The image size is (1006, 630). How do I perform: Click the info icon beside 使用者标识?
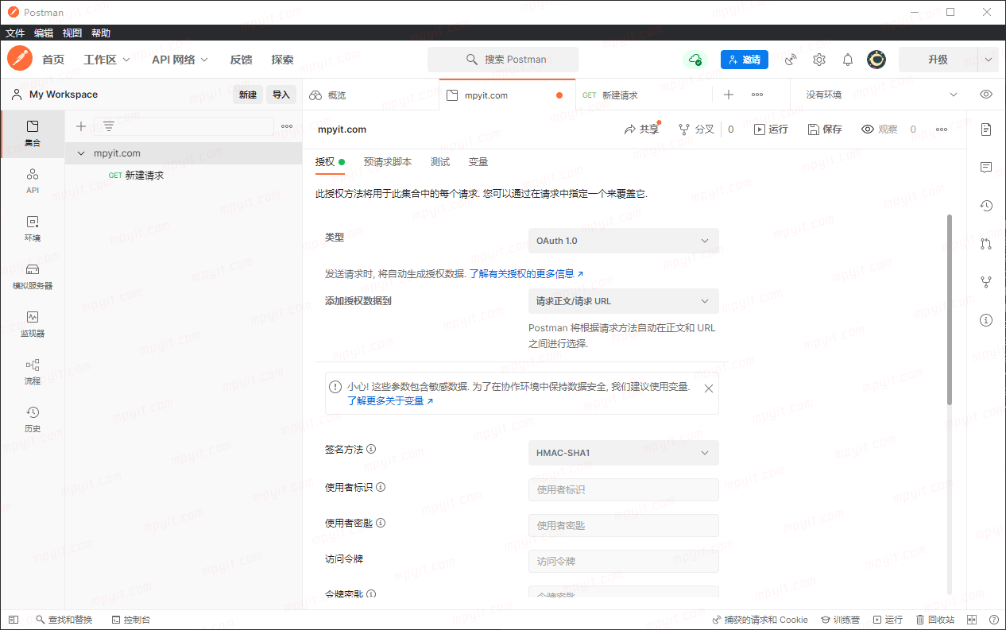(x=381, y=487)
